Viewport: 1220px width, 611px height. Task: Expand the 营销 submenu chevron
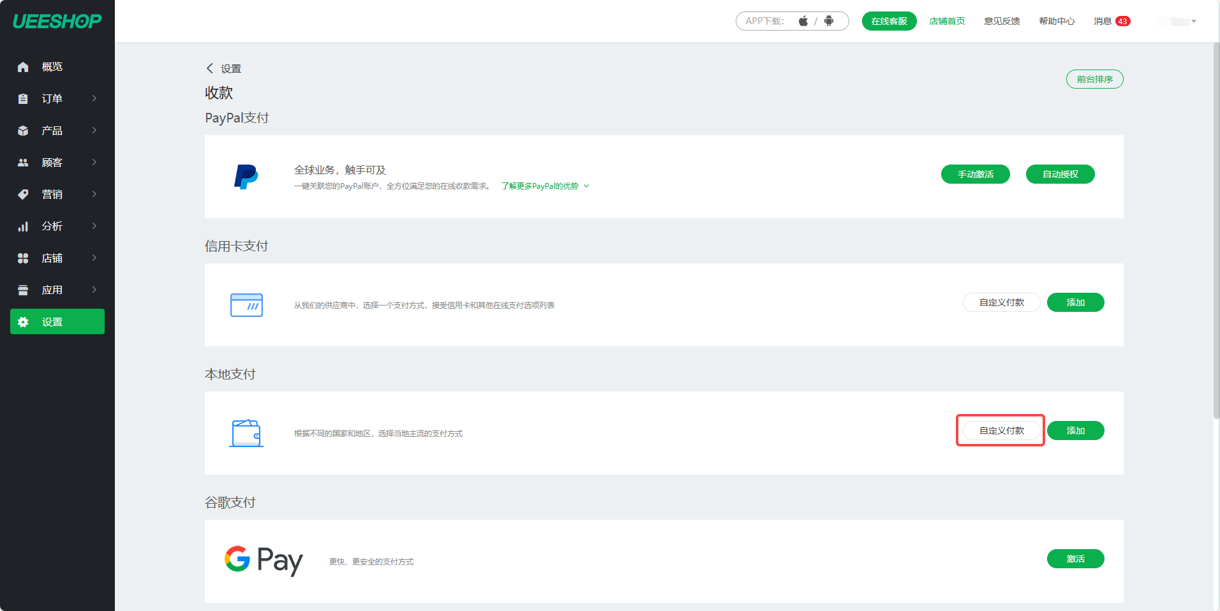(94, 194)
